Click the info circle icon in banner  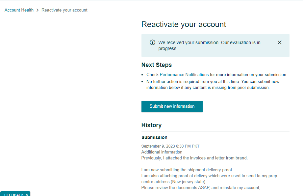152,42
